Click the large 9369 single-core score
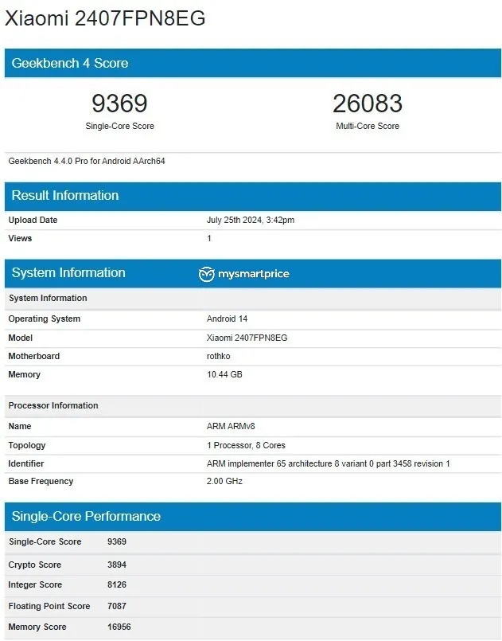502x641 pixels. click(119, 104)
